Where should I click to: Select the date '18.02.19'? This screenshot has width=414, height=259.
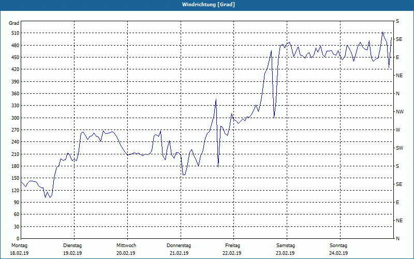(19, 253)
